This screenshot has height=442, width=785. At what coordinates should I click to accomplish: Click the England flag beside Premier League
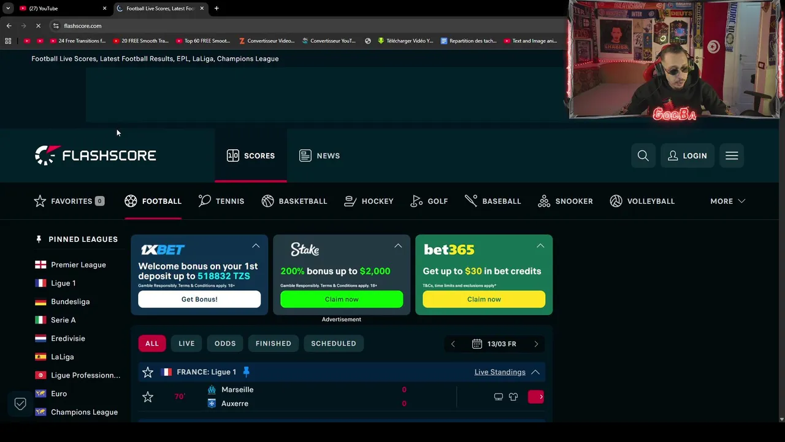click(x=40, y=265)
